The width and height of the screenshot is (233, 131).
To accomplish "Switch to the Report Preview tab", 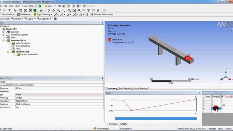I will (140, 88).
